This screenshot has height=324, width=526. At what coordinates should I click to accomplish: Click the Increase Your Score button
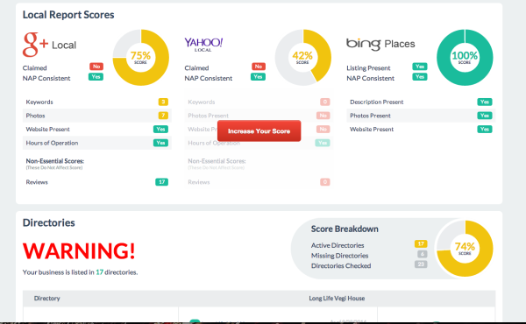(259, 131)
